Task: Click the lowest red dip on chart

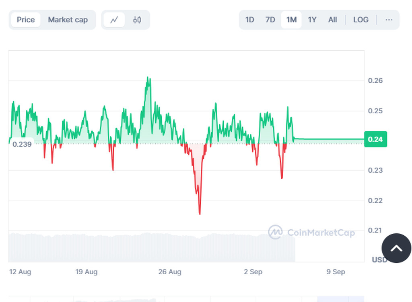Action: click(x=200, y=213)
